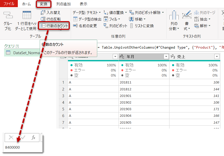
Task: Click cell with 年月 201901
Action: tap(144, 96)
